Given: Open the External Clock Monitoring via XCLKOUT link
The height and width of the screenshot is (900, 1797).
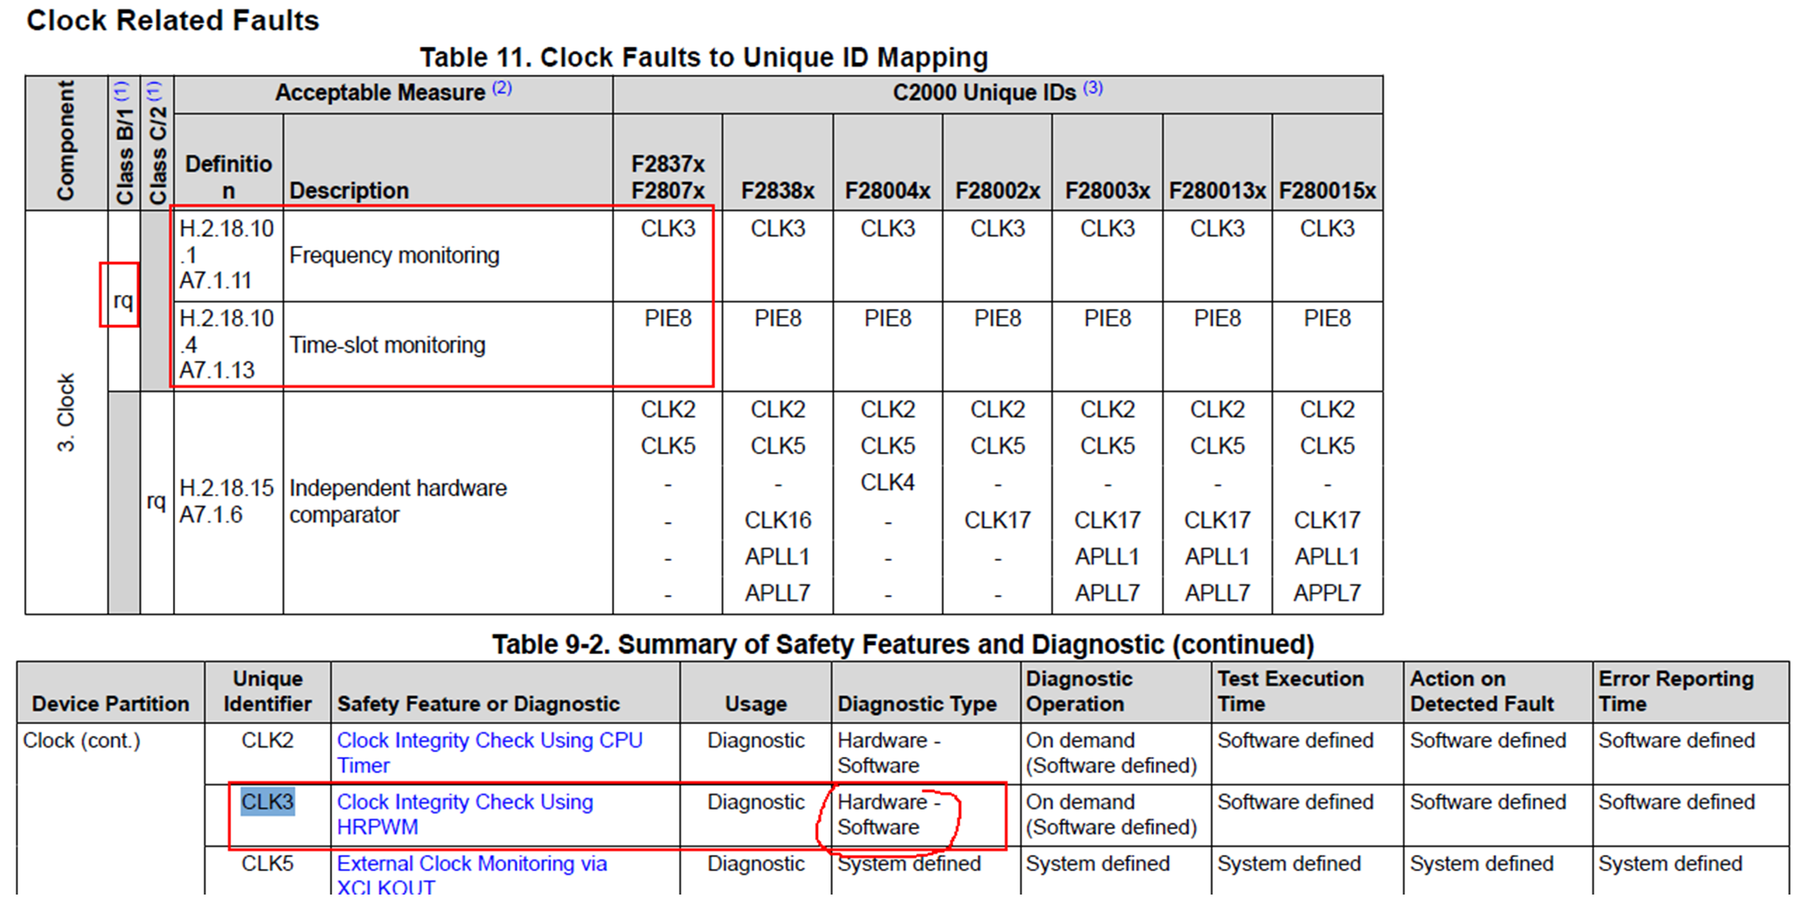Looking at the screenshot, I should pyautogui.click(x=472, y=874).
